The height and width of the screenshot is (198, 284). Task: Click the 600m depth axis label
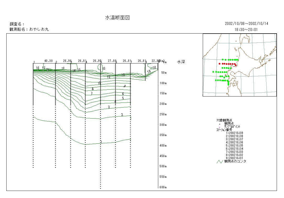click(x=163, y=187)
